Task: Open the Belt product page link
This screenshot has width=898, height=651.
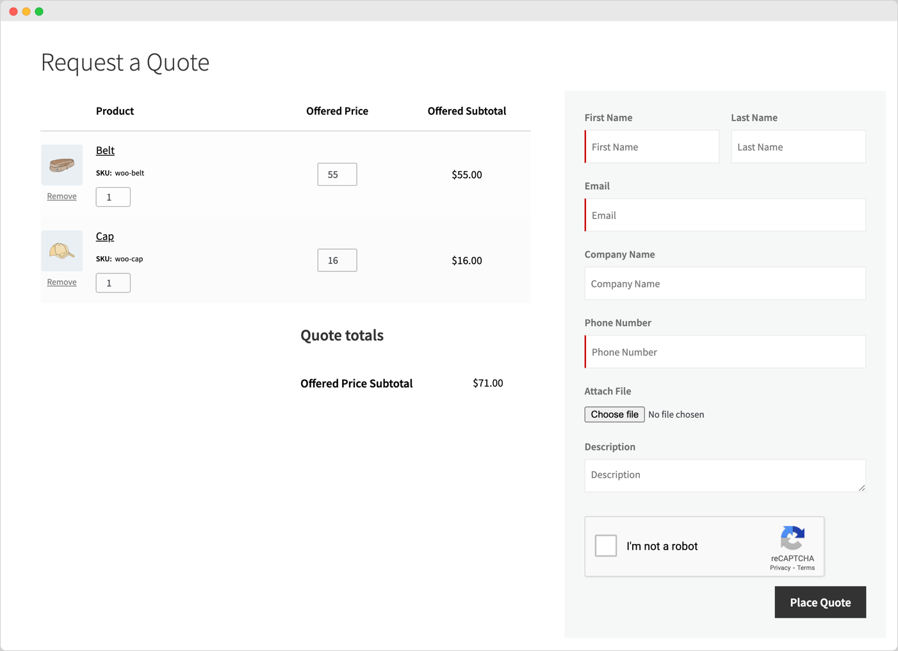Action: click(104, 150)
